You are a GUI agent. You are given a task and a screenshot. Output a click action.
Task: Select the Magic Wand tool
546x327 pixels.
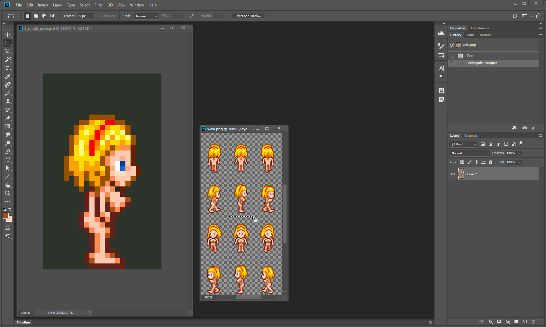[8, 60]
